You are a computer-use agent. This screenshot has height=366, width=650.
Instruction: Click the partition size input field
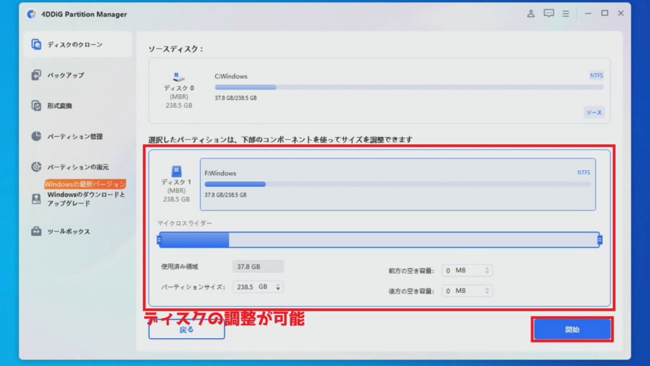tap(251, 287)
